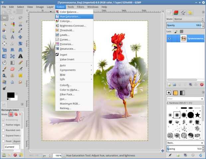The image size is (206, 159).
Task: Select the Pencil tool
Action: click(x=20, y=63)
